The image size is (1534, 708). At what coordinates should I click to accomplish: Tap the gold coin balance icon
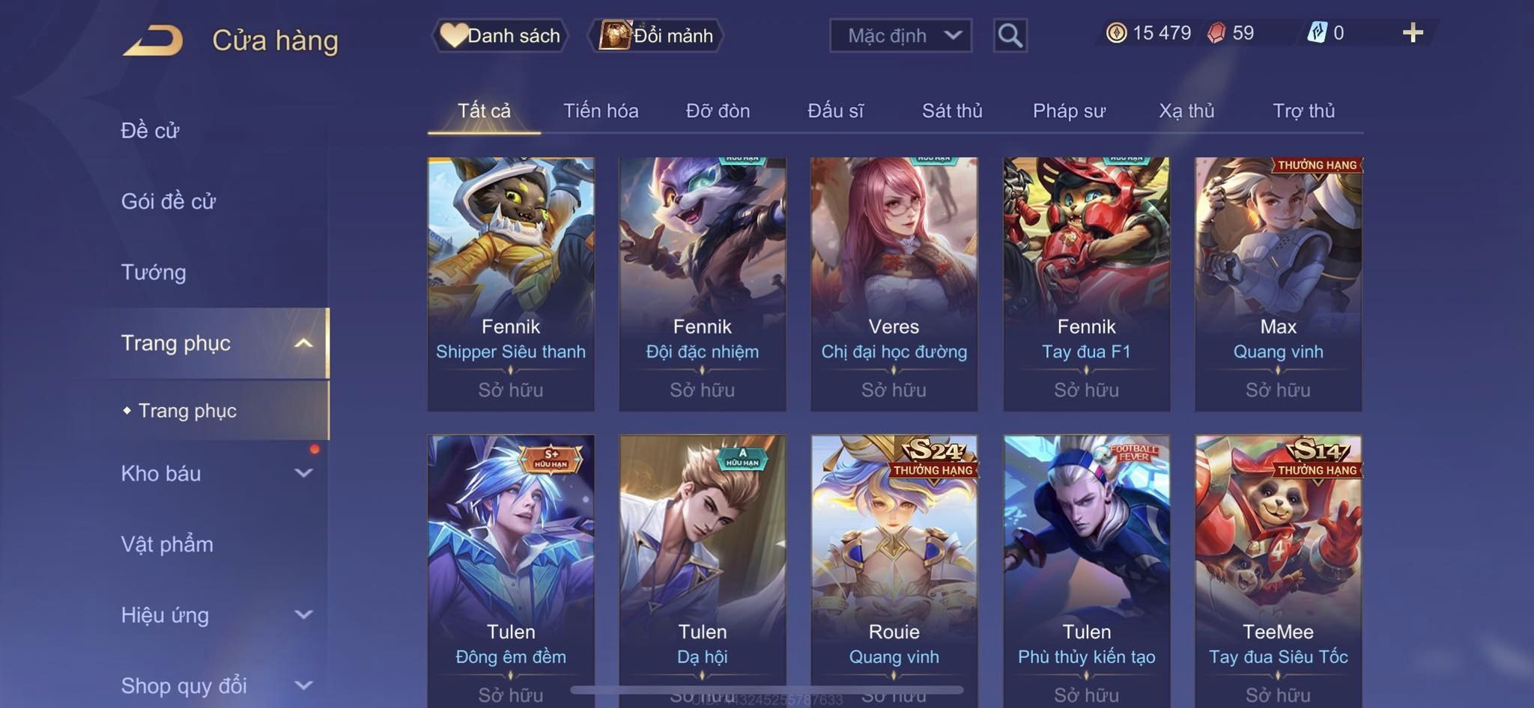(1116, 33)
